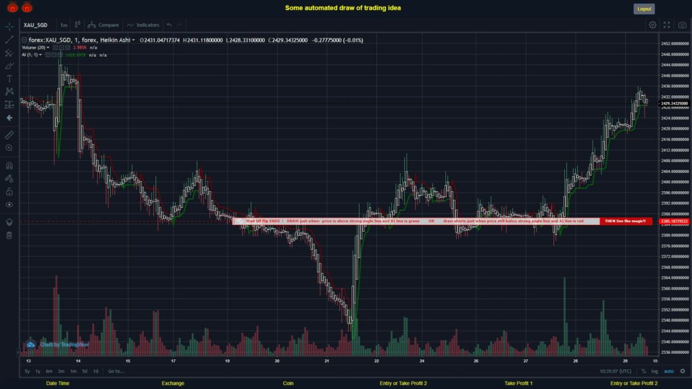The width and height of the screenshot is (692, 389).
Task: Click the undo arrow in toolbar
Action: [170, 25]
